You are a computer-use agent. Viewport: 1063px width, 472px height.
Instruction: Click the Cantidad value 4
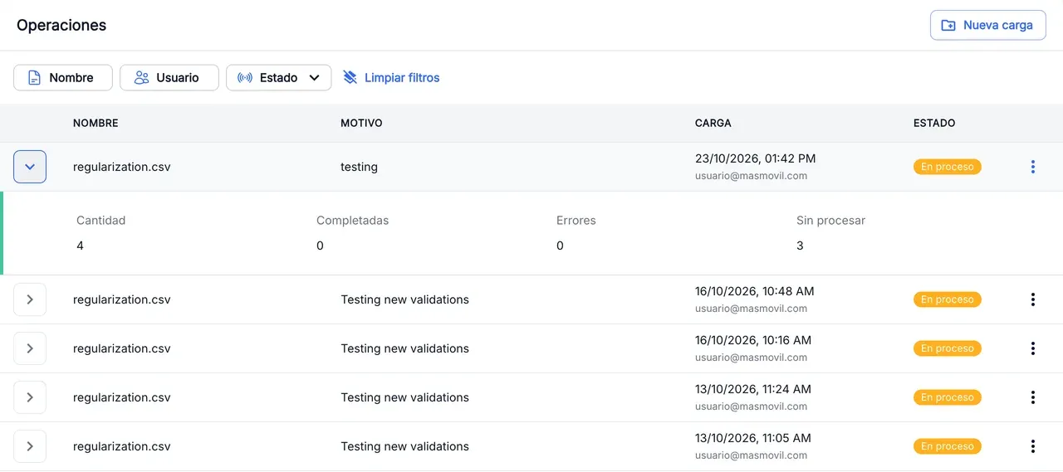pos(80,246)
